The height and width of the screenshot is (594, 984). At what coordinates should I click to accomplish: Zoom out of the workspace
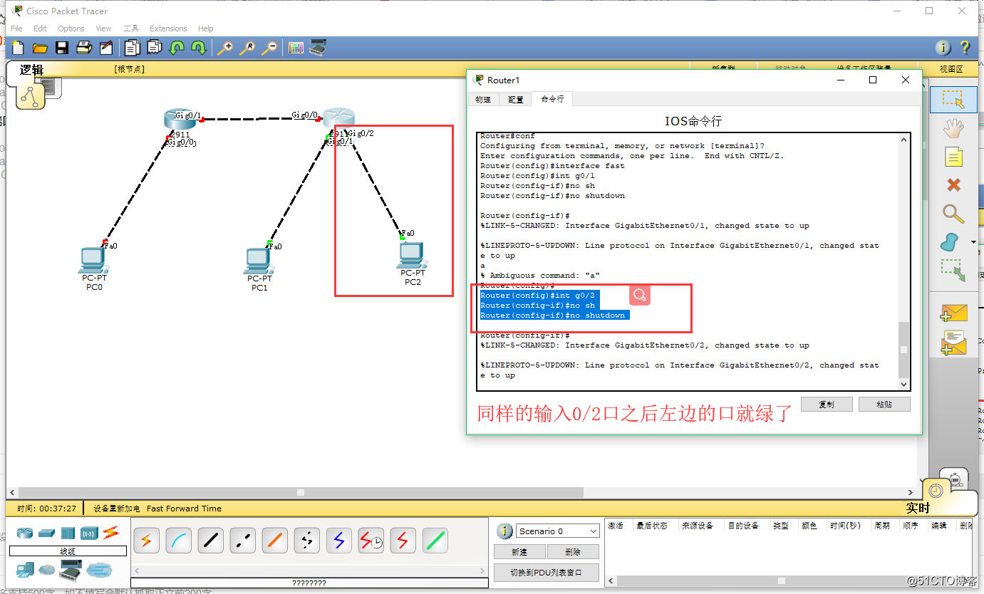pos(269,48)
